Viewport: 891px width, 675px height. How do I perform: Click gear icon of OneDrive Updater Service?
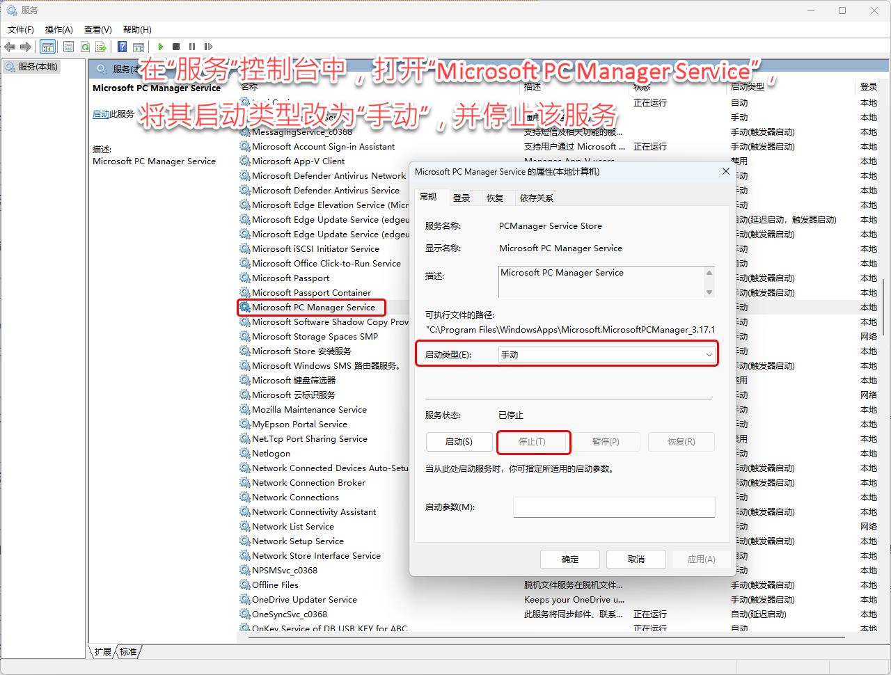(245, 599)
